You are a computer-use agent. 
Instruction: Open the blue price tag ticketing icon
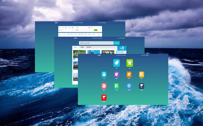(x=116, y=63)
